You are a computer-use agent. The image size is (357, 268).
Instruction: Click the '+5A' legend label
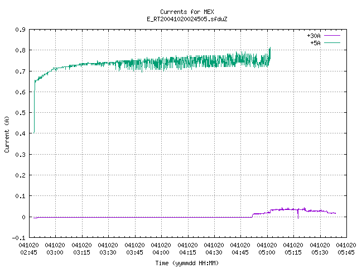pyautogui.click(x=315, y=43)
